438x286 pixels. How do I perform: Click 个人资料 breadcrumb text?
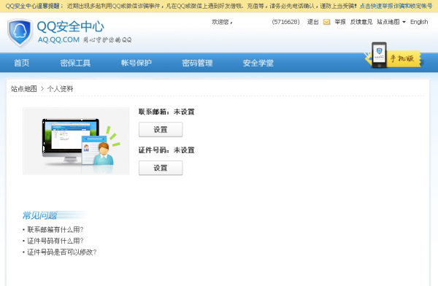pos(60,89)
